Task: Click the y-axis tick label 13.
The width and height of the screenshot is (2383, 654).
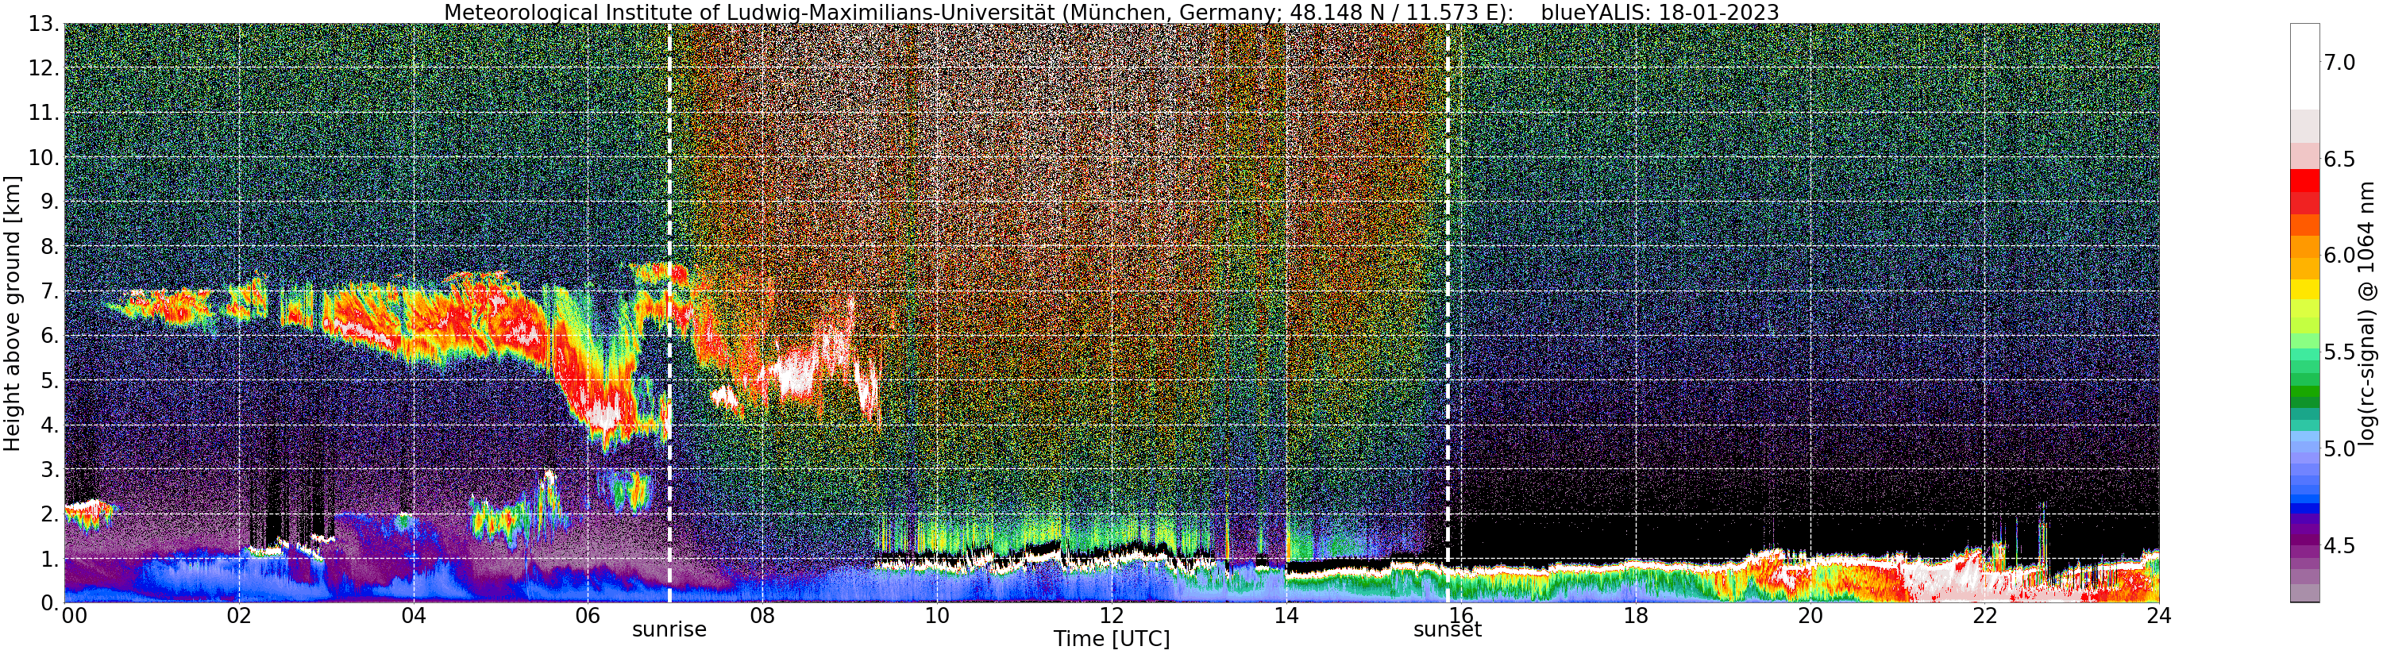Action: tap(43, 24)
